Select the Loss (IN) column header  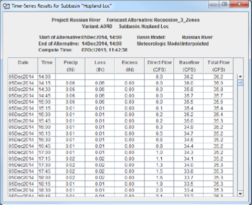(x=100, y=66)
